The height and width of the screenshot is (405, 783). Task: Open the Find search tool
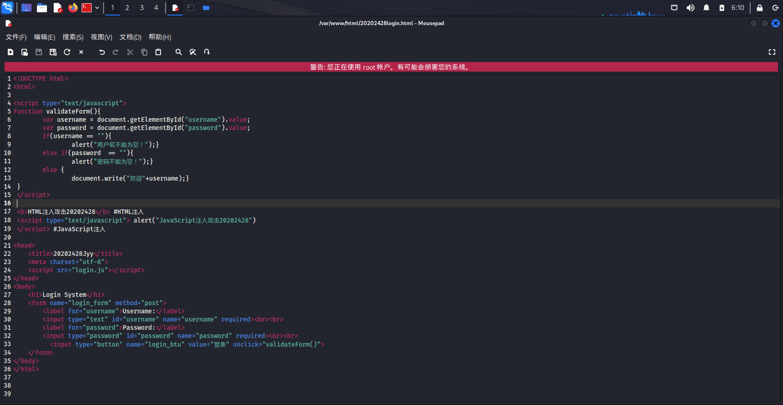click(x=179, y=52)
